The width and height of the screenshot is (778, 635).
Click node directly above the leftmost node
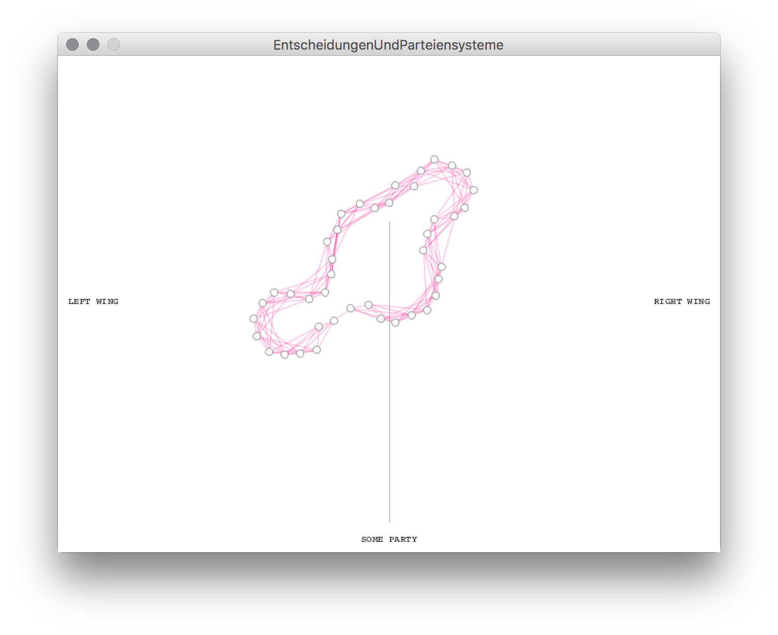click(x=262, y=303)
